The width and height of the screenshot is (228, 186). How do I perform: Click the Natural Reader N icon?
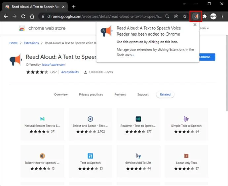[x=42, y=119]
